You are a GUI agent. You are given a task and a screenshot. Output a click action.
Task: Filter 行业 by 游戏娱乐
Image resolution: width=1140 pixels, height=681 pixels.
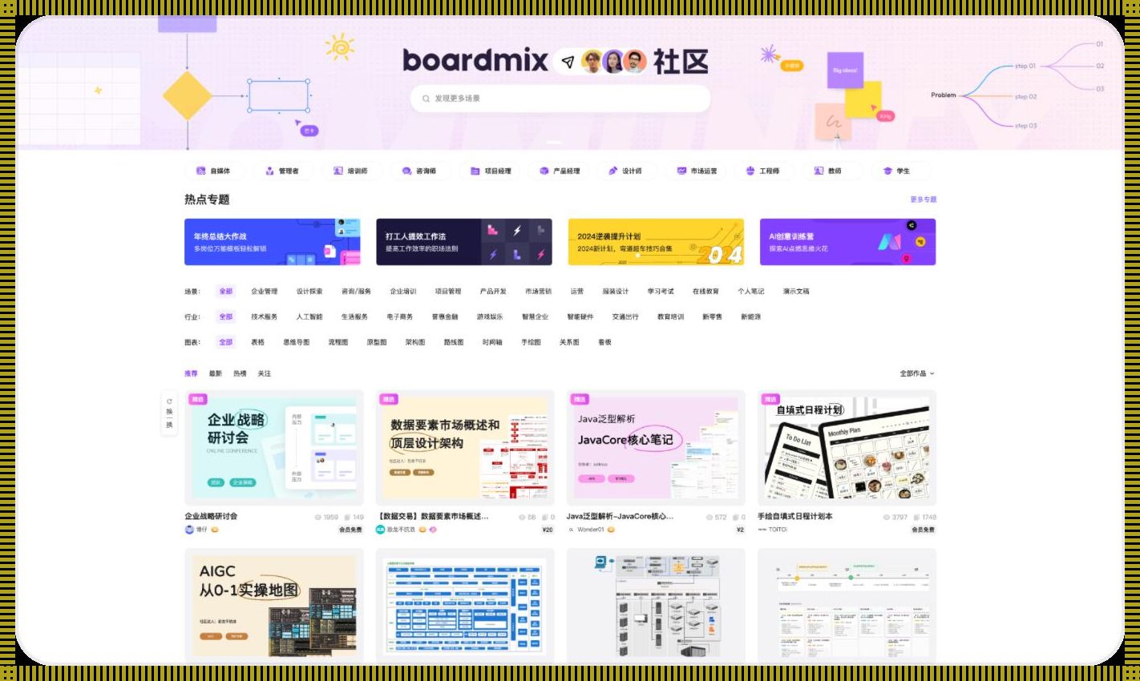490,317
